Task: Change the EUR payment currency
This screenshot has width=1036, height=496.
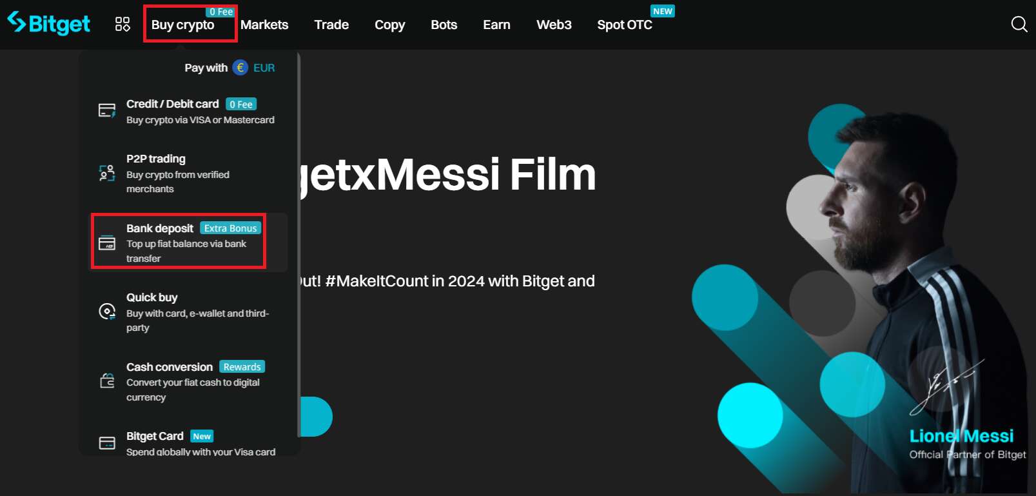Action: coord(264,68)
